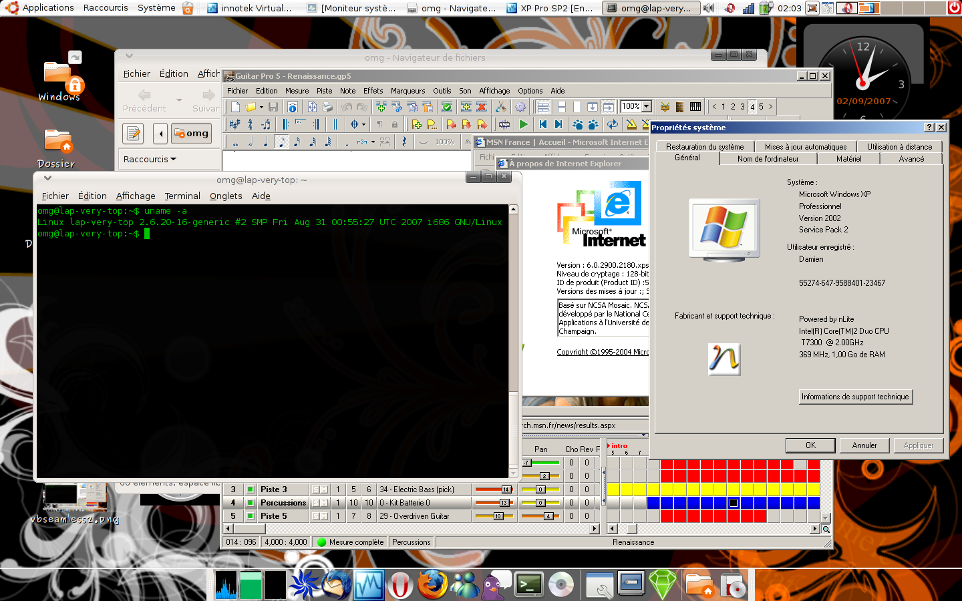Click the Print icon in Guitar Pro toolbar
Viewport: 962px width, 601px height.
327,107
